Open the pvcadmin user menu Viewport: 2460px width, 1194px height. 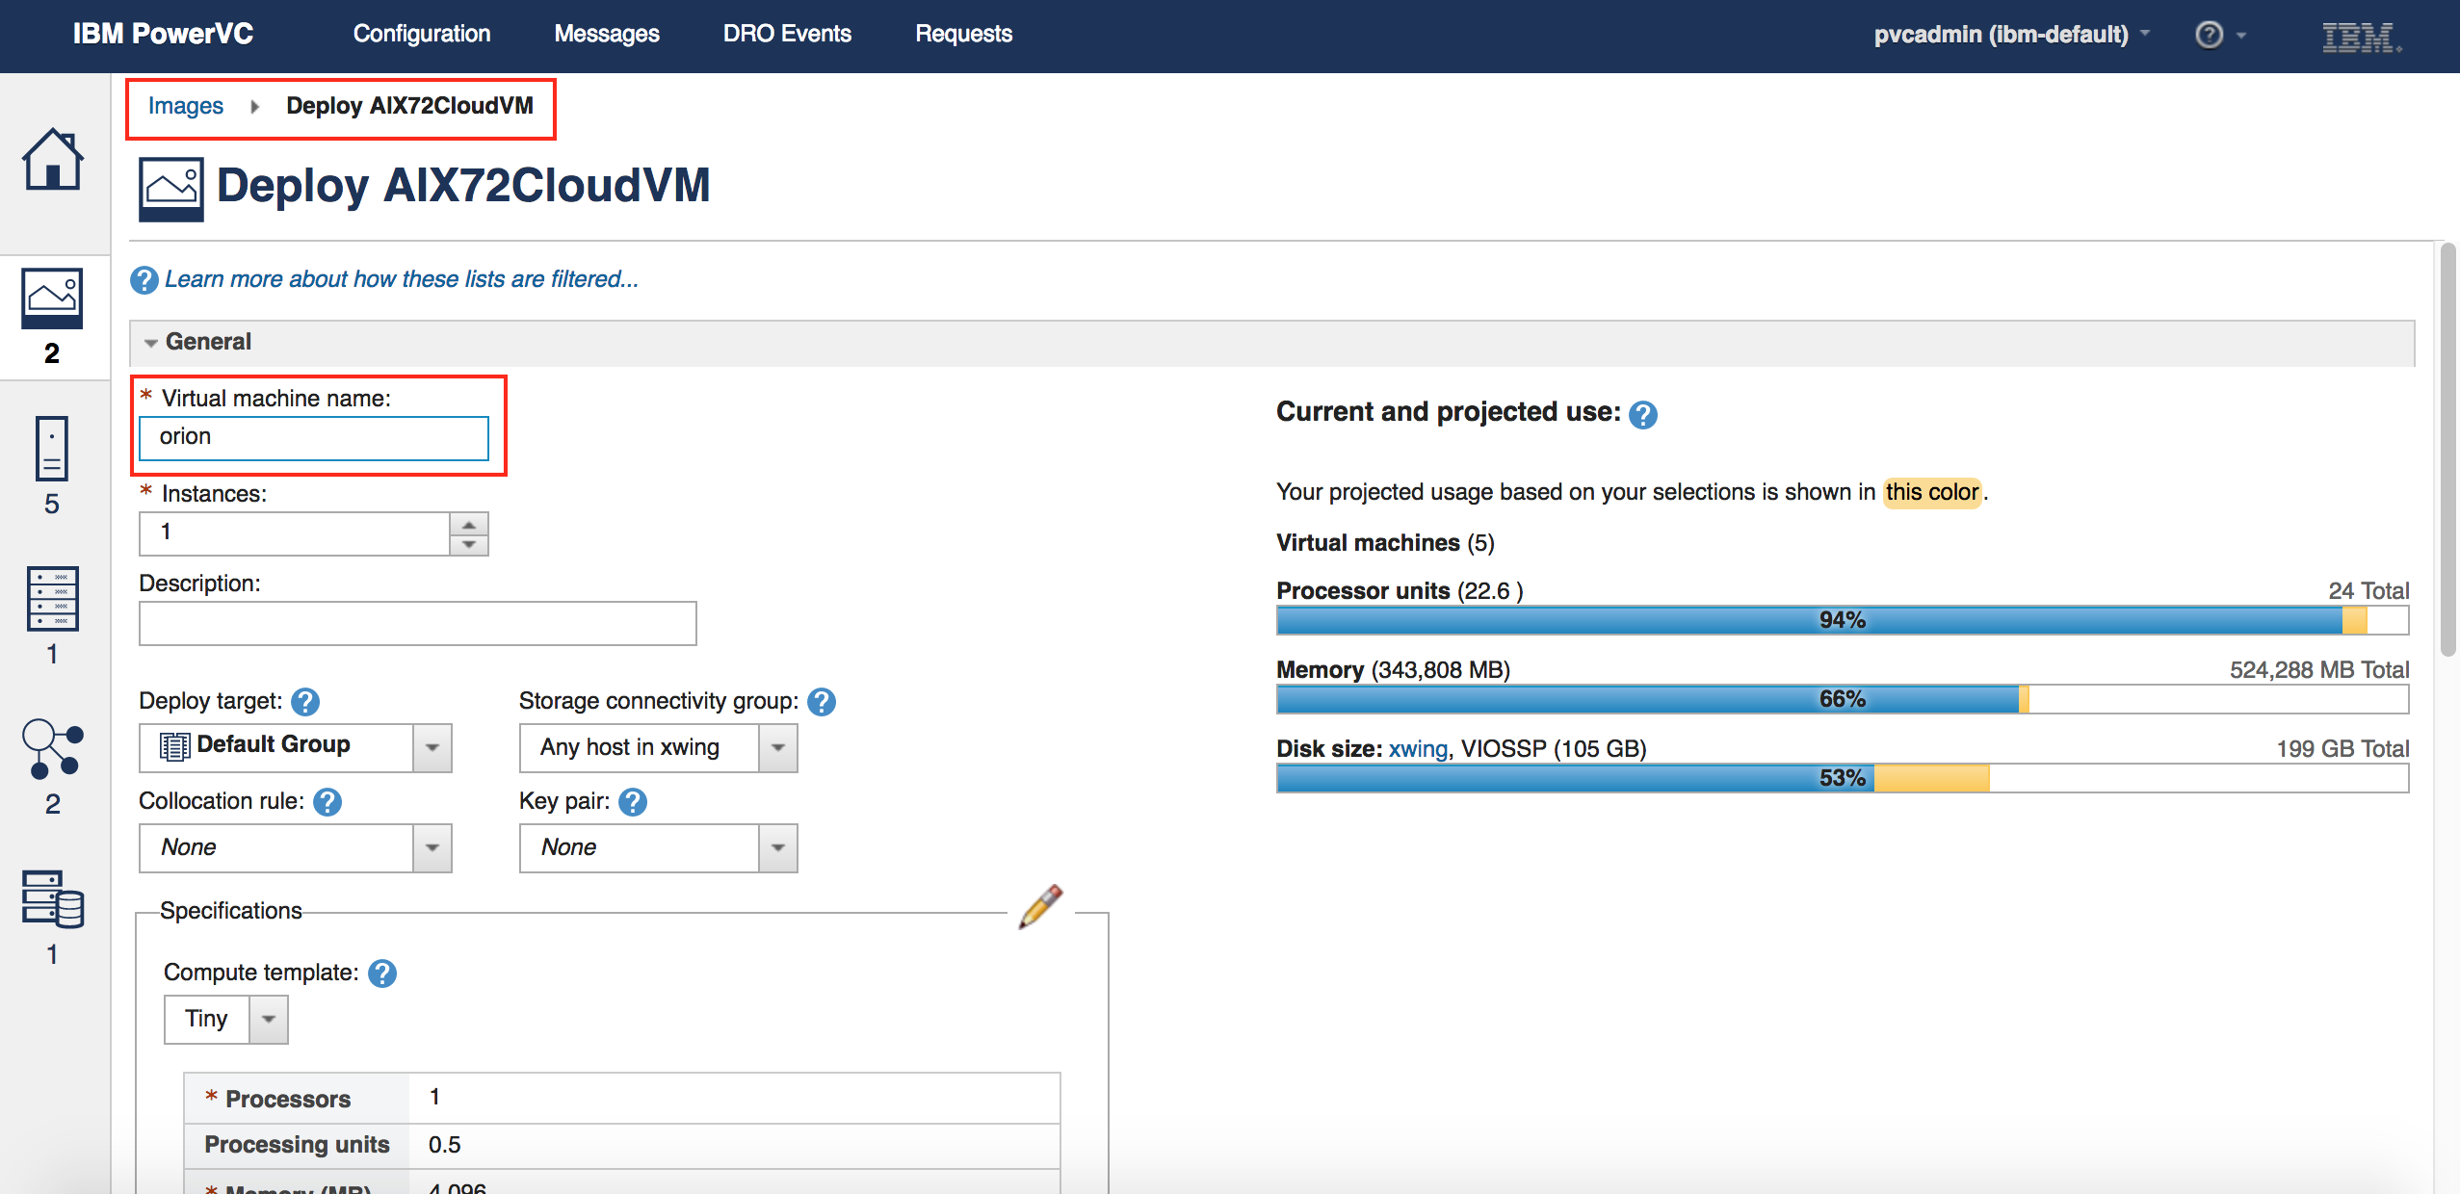2012,35
